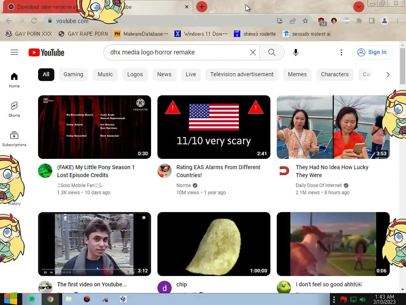The width and height of the screenshot is (406, 305).
Task: Show hidden tray icons dots
Action: coord(334,299)
